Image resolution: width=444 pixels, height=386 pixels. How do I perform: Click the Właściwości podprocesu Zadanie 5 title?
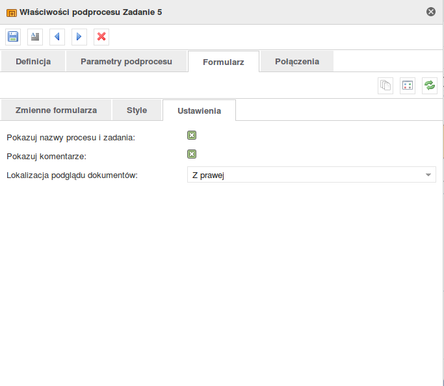(91, 12)
